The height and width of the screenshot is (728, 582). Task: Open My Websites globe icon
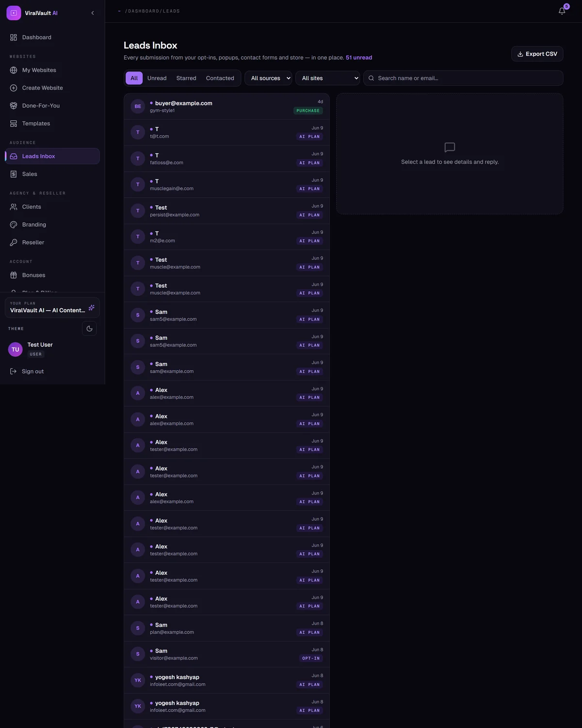pos(14,70)
